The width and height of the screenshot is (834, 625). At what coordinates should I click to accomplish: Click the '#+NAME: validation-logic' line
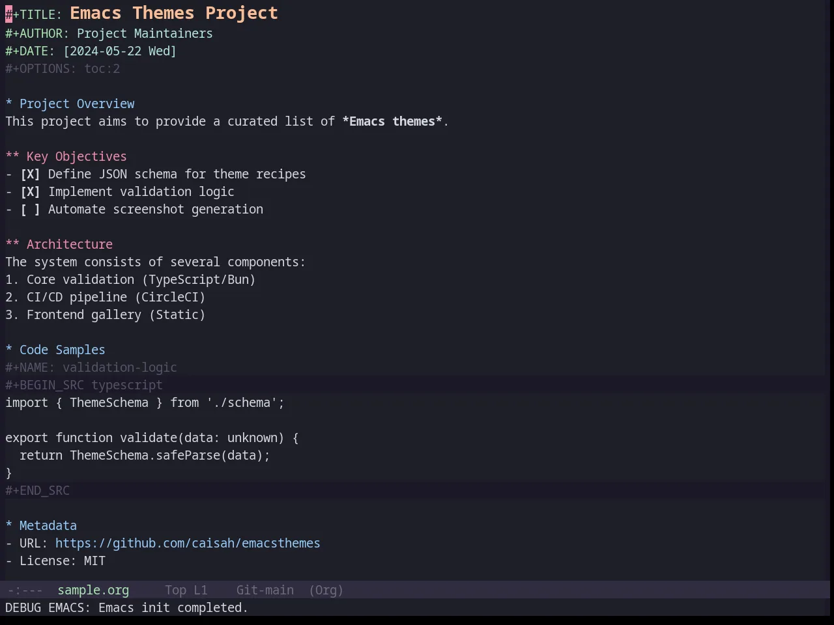(91, 367)
